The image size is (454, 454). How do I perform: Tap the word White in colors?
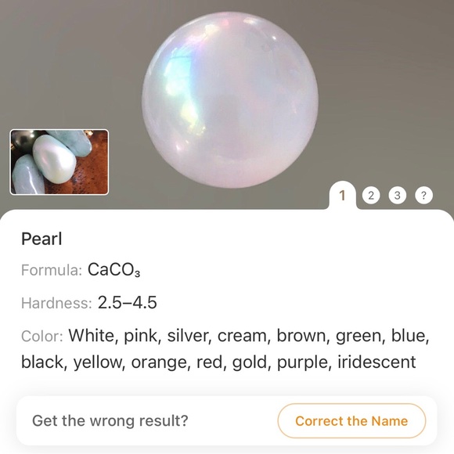click(x=93, y=335)
